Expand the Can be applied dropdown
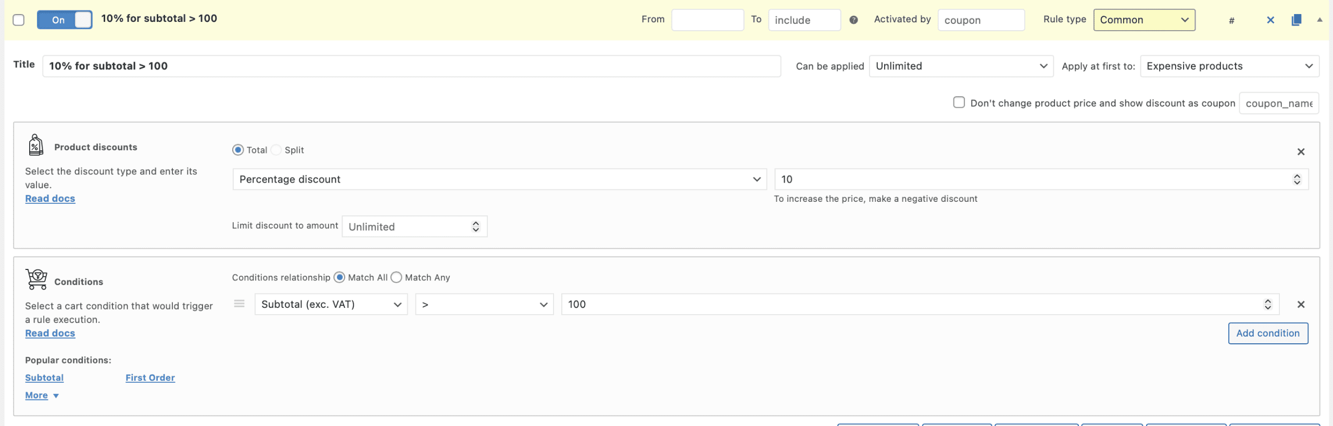Screen dimensions: 1333x426 [961, 66]
